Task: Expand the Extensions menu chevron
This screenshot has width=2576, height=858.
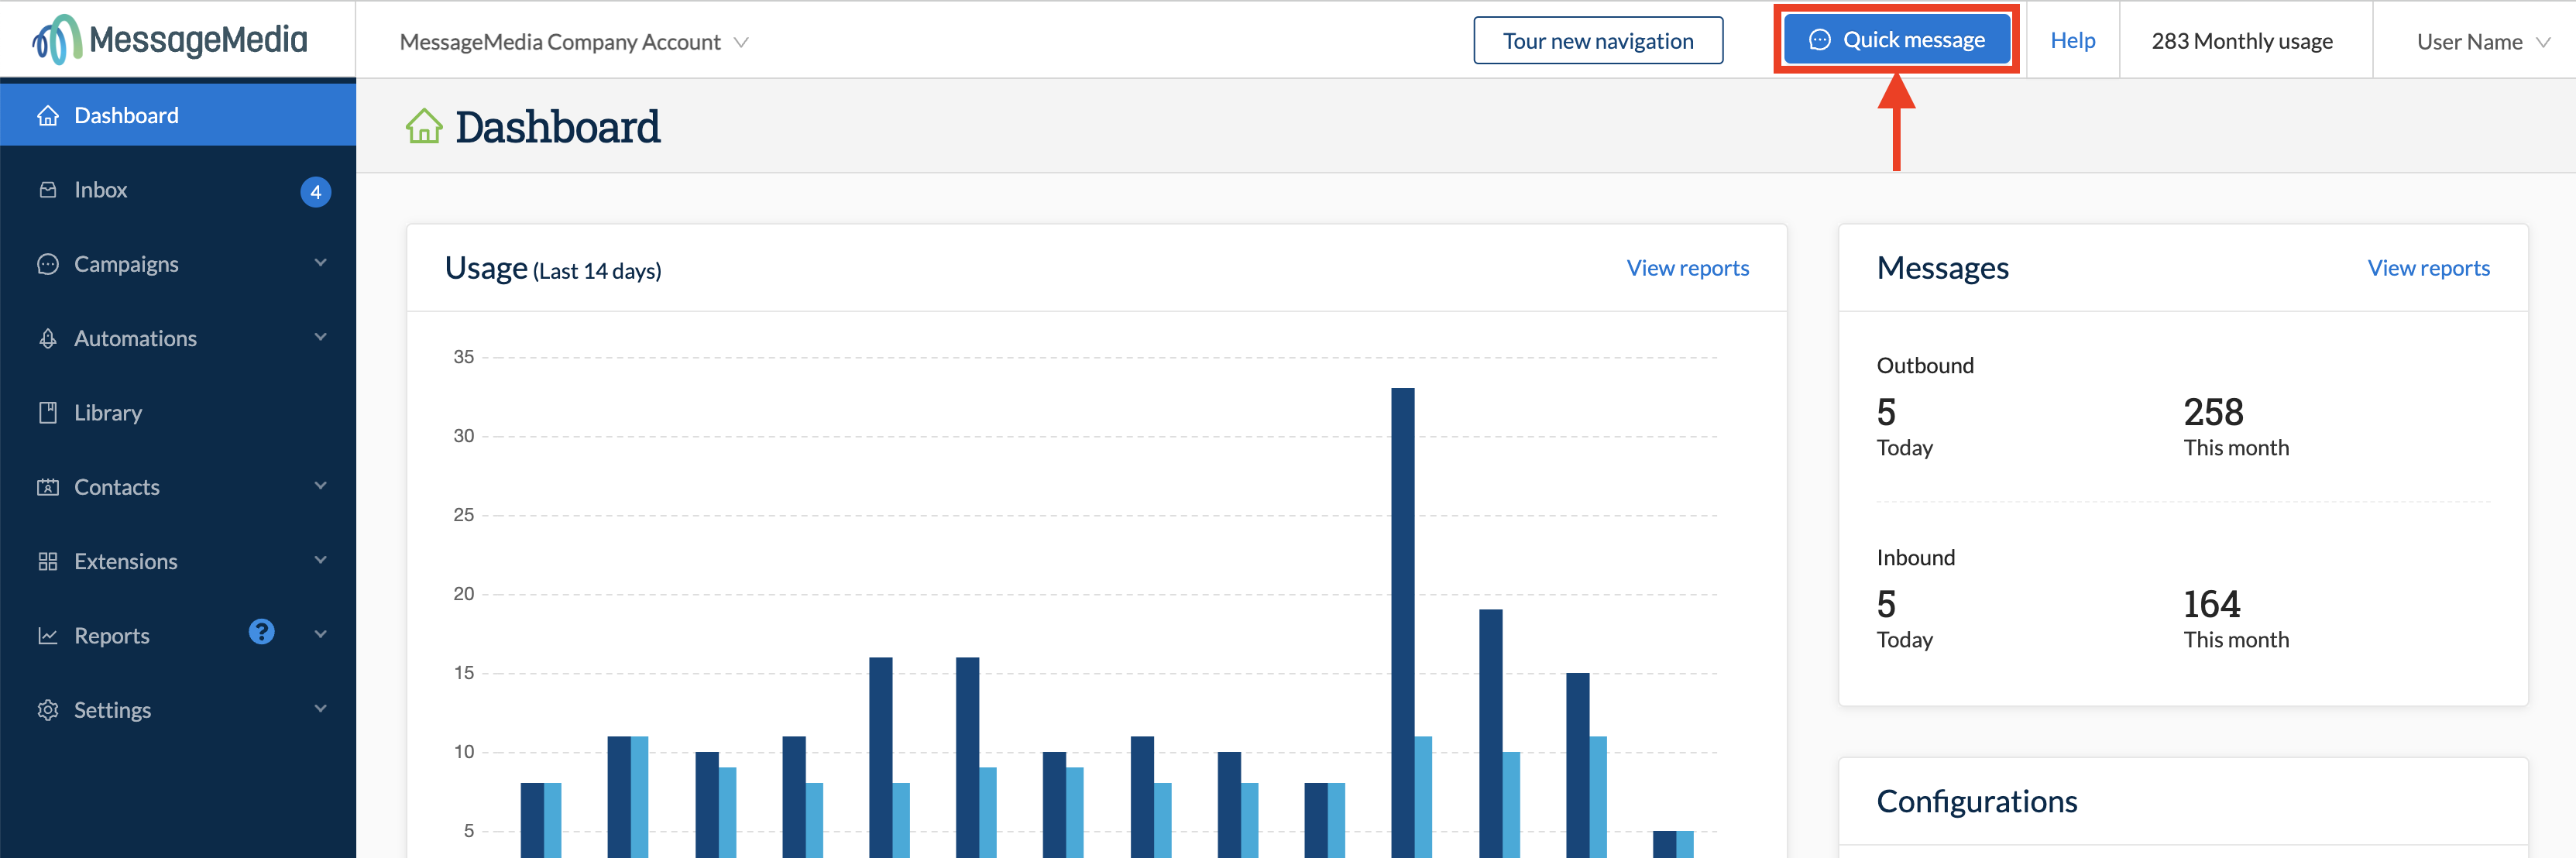Action: (x=321, y=560)
